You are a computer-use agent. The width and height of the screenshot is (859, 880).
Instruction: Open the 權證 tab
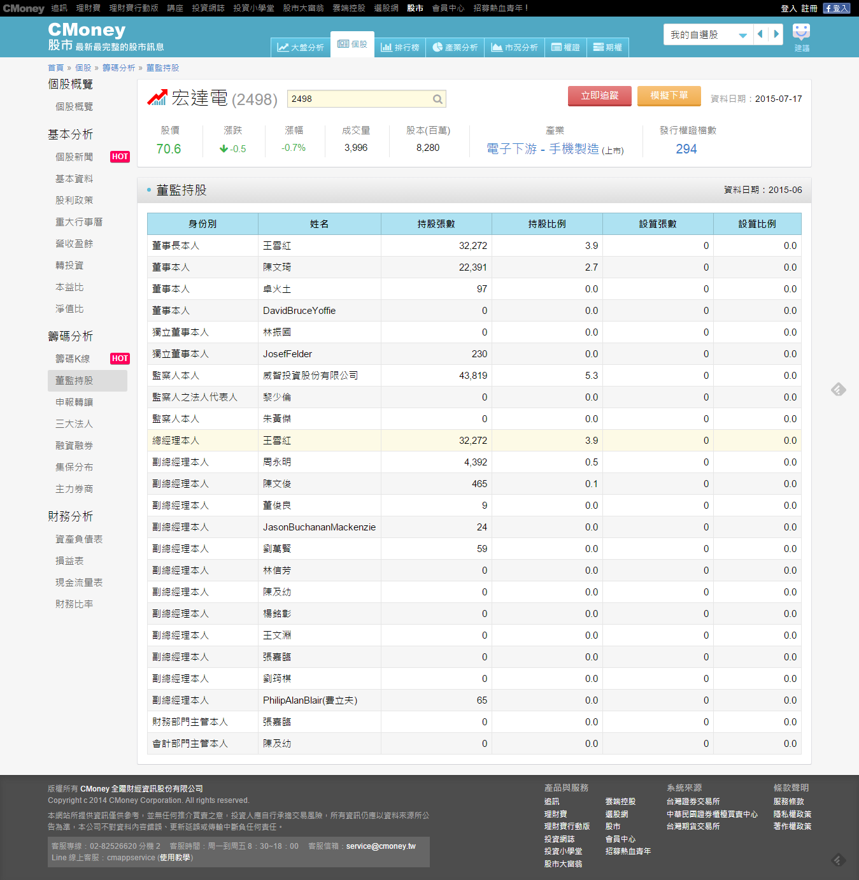tap(565, 47)
